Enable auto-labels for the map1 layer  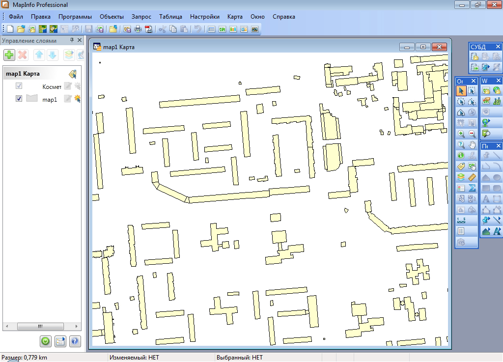click(x=77, y=99)
